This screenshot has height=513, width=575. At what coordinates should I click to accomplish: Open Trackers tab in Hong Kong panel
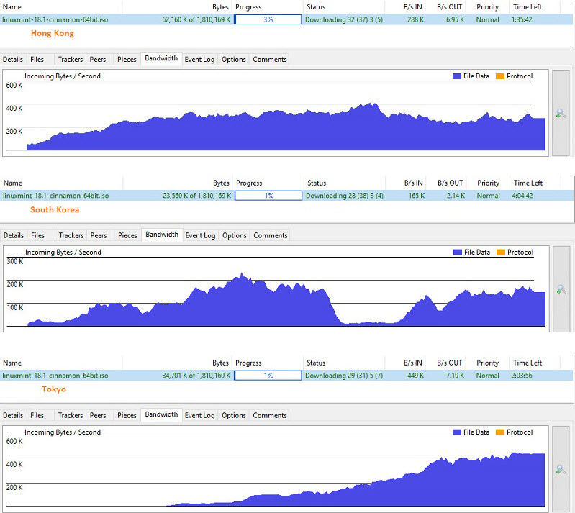[x=71, y=60]
